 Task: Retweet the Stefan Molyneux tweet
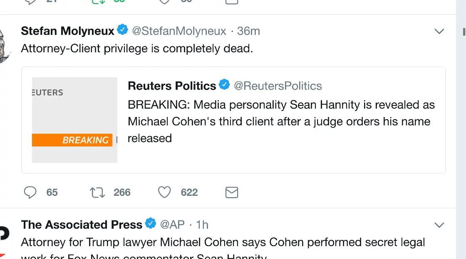(x=97, y=193)
